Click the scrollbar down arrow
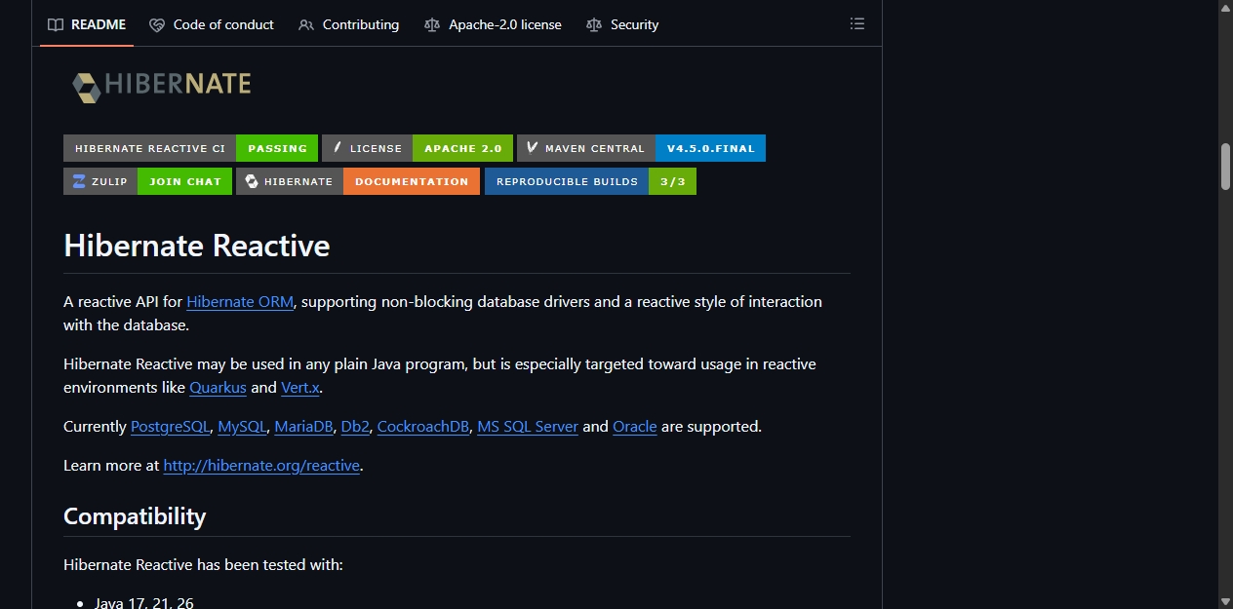The height and width of the screenshot is (609, 1233). coord(1226,601)
